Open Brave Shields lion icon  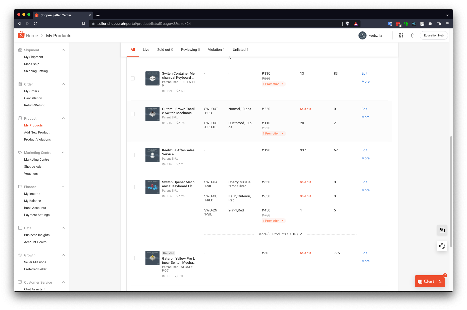point(347,24)
